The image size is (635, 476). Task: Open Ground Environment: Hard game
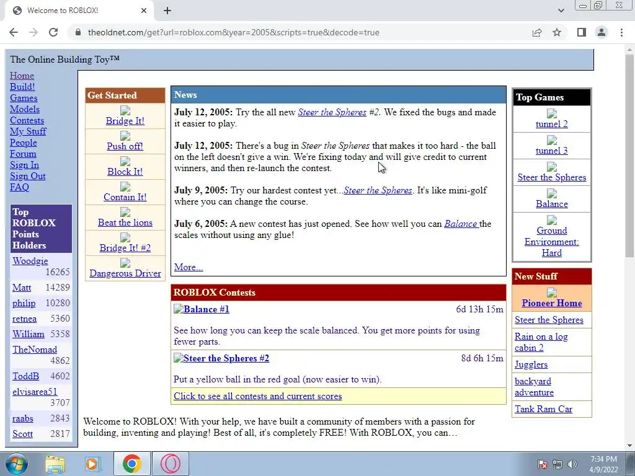[x=551, y=242]
